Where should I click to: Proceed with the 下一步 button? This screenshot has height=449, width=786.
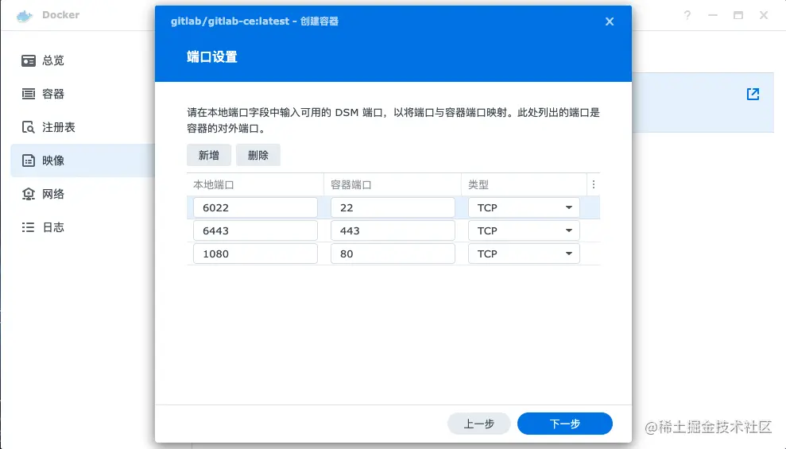pyautogui.click(x=565, y=424)
